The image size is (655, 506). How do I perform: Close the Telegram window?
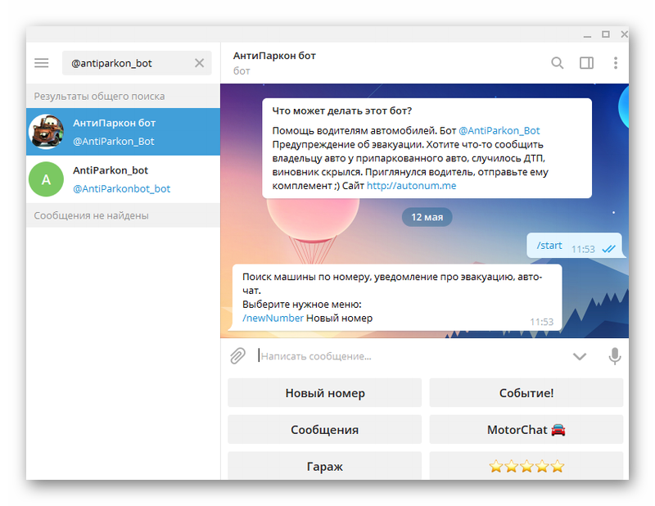[x=624, y=34]
